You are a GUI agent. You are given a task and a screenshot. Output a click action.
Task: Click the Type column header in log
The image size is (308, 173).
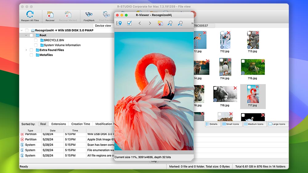coord(30,131)
